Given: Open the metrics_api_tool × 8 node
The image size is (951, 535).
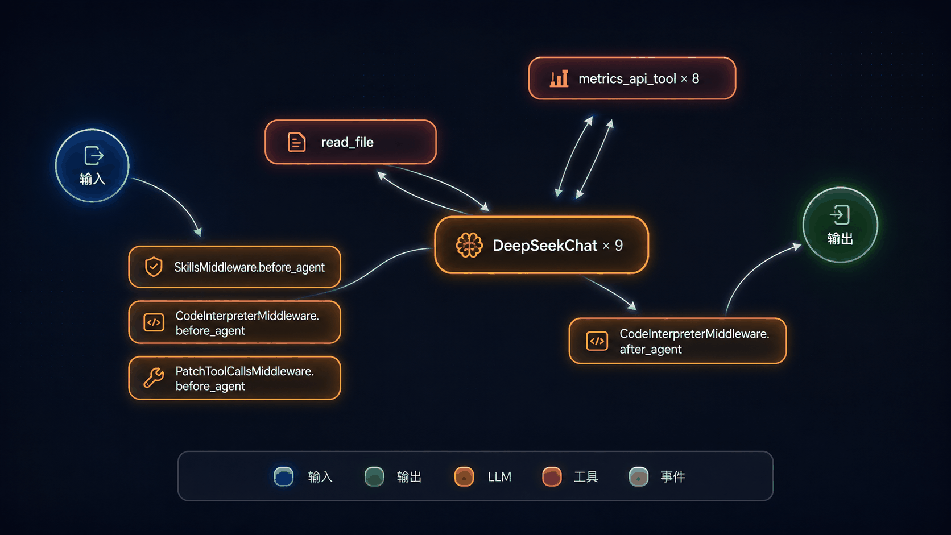Looking at the screenshot, I should (x=632, y=78).
